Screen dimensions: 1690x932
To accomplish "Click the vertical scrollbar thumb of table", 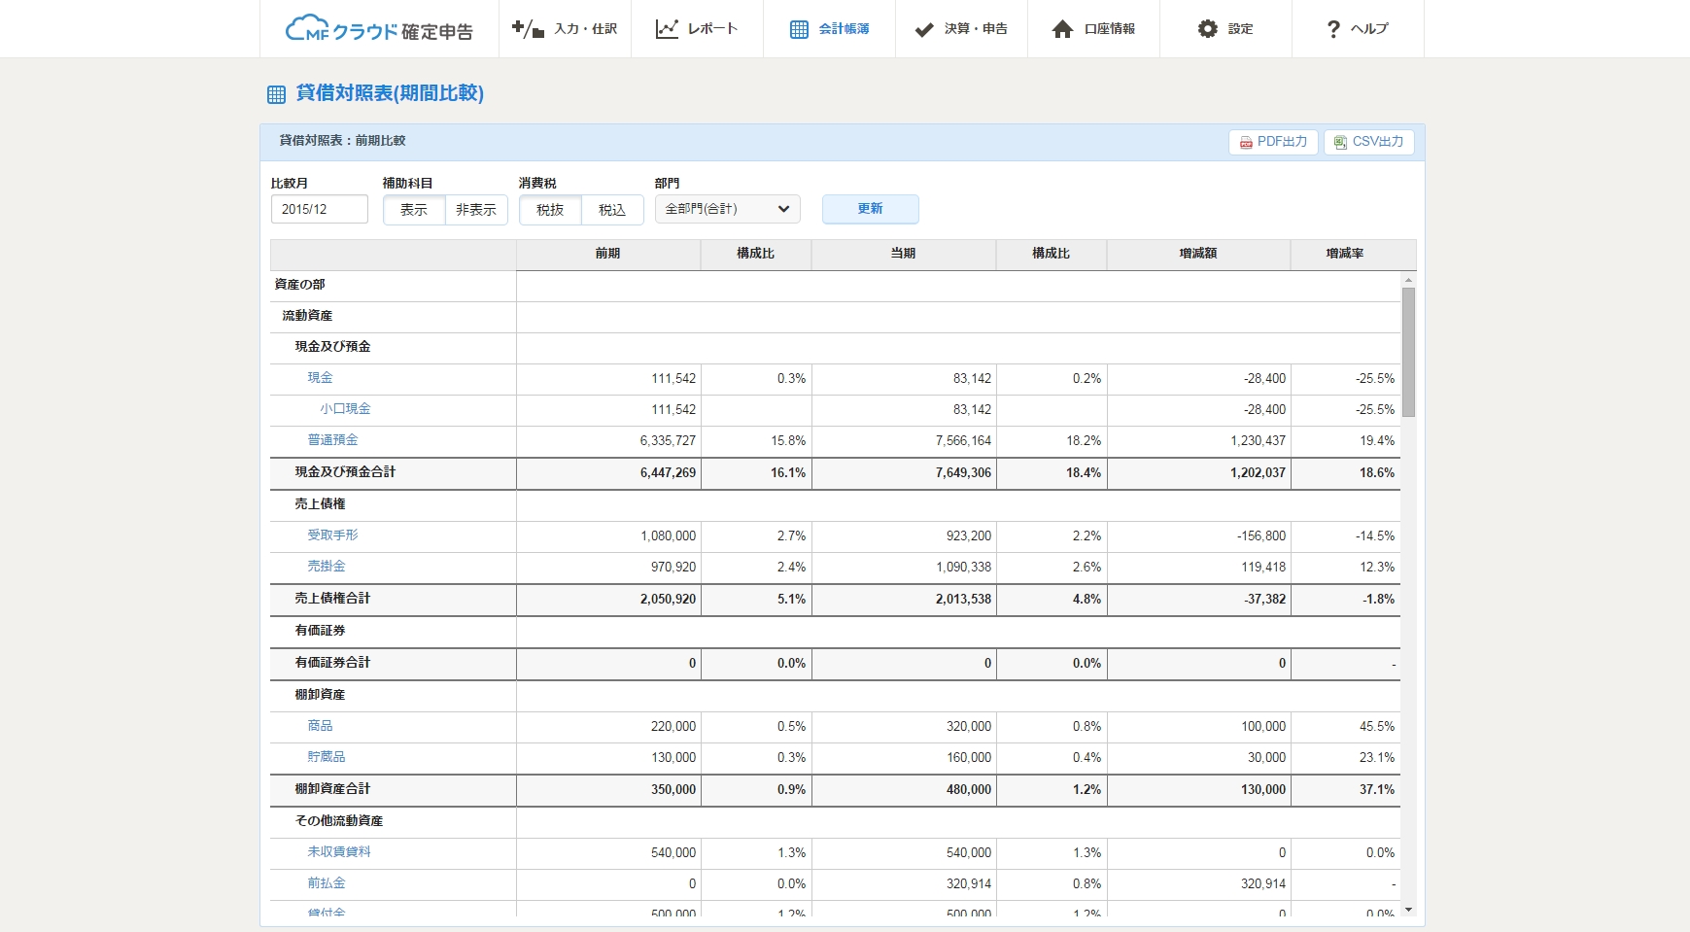I will coord(1408,352).
